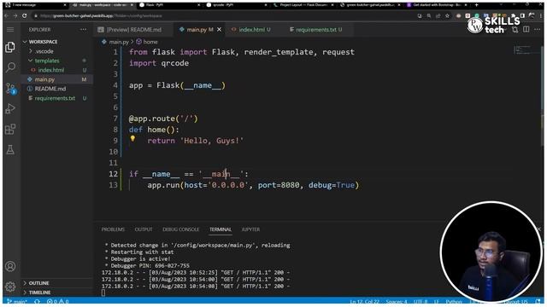Click port=8080 text on line 13
The height and width of the screenshot is (307, 547).
(279, 185)
